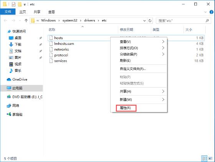
Task: Expand the View (查看) submenu arrow
Action: click(x=163, y=41)
